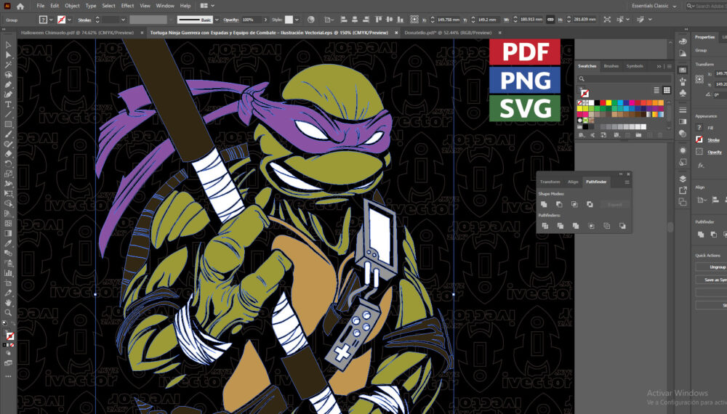
Task: Expand more Swatches panel tabs chevron
Action: [659, 66]
